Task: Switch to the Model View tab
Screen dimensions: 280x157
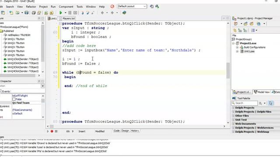Action: coord(262,92)
